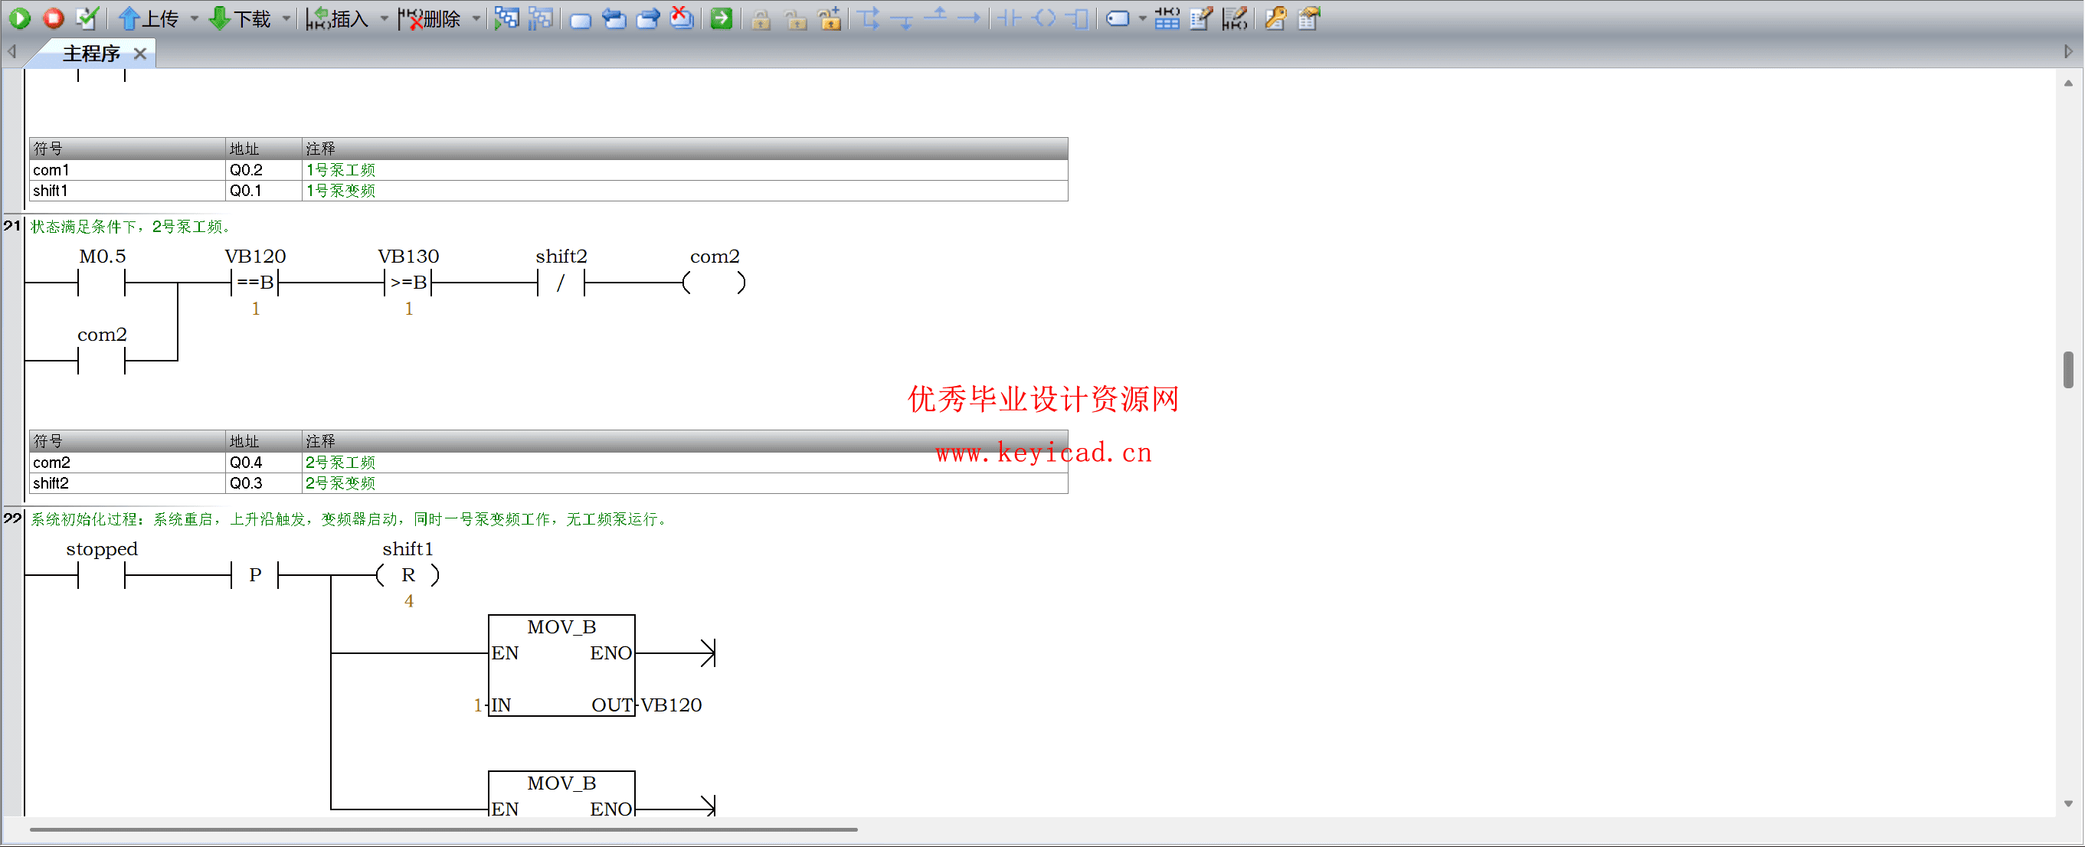
Task: Select the M0.5 contact in network 21
Action: 102,283
